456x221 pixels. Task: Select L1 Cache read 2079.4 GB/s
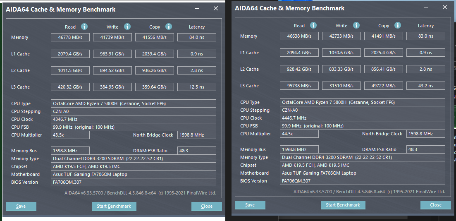(70, 54)
